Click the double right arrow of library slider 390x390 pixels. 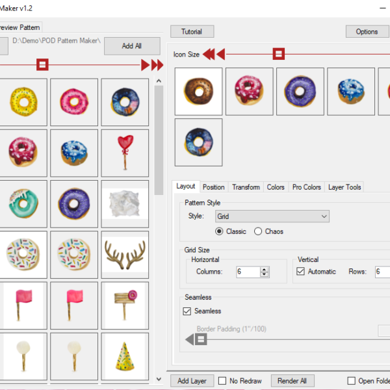(157, 65)
